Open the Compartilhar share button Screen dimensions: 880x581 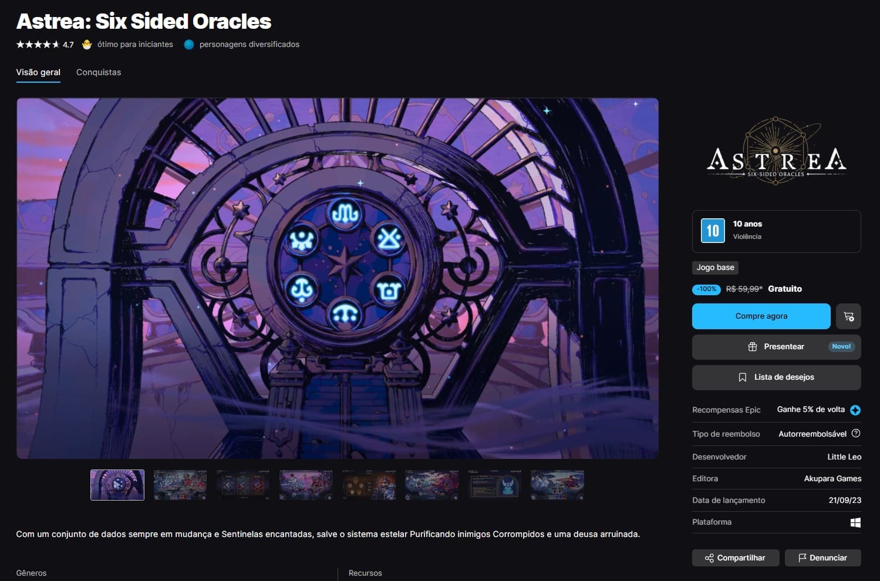pyautogui.click(x=736, y=558)
